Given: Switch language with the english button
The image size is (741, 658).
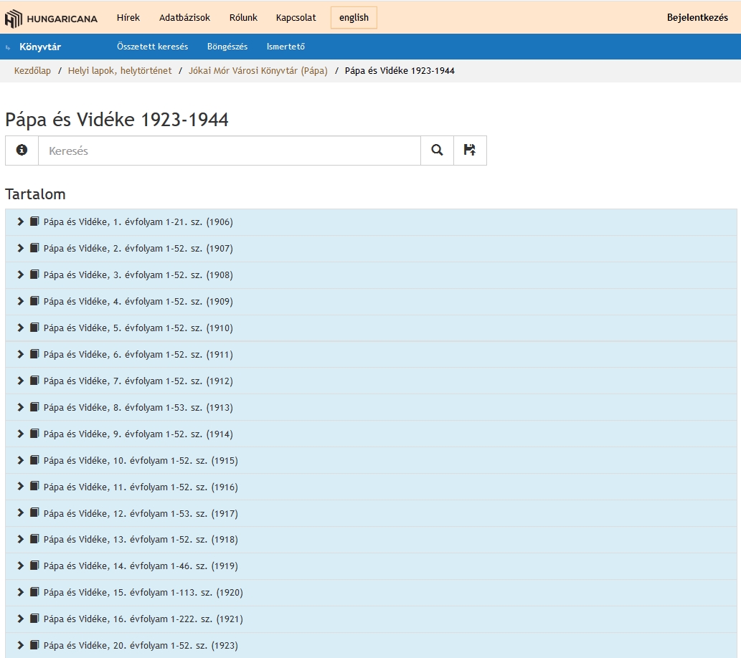Looking at the screenshot, I should click(354, 17).
